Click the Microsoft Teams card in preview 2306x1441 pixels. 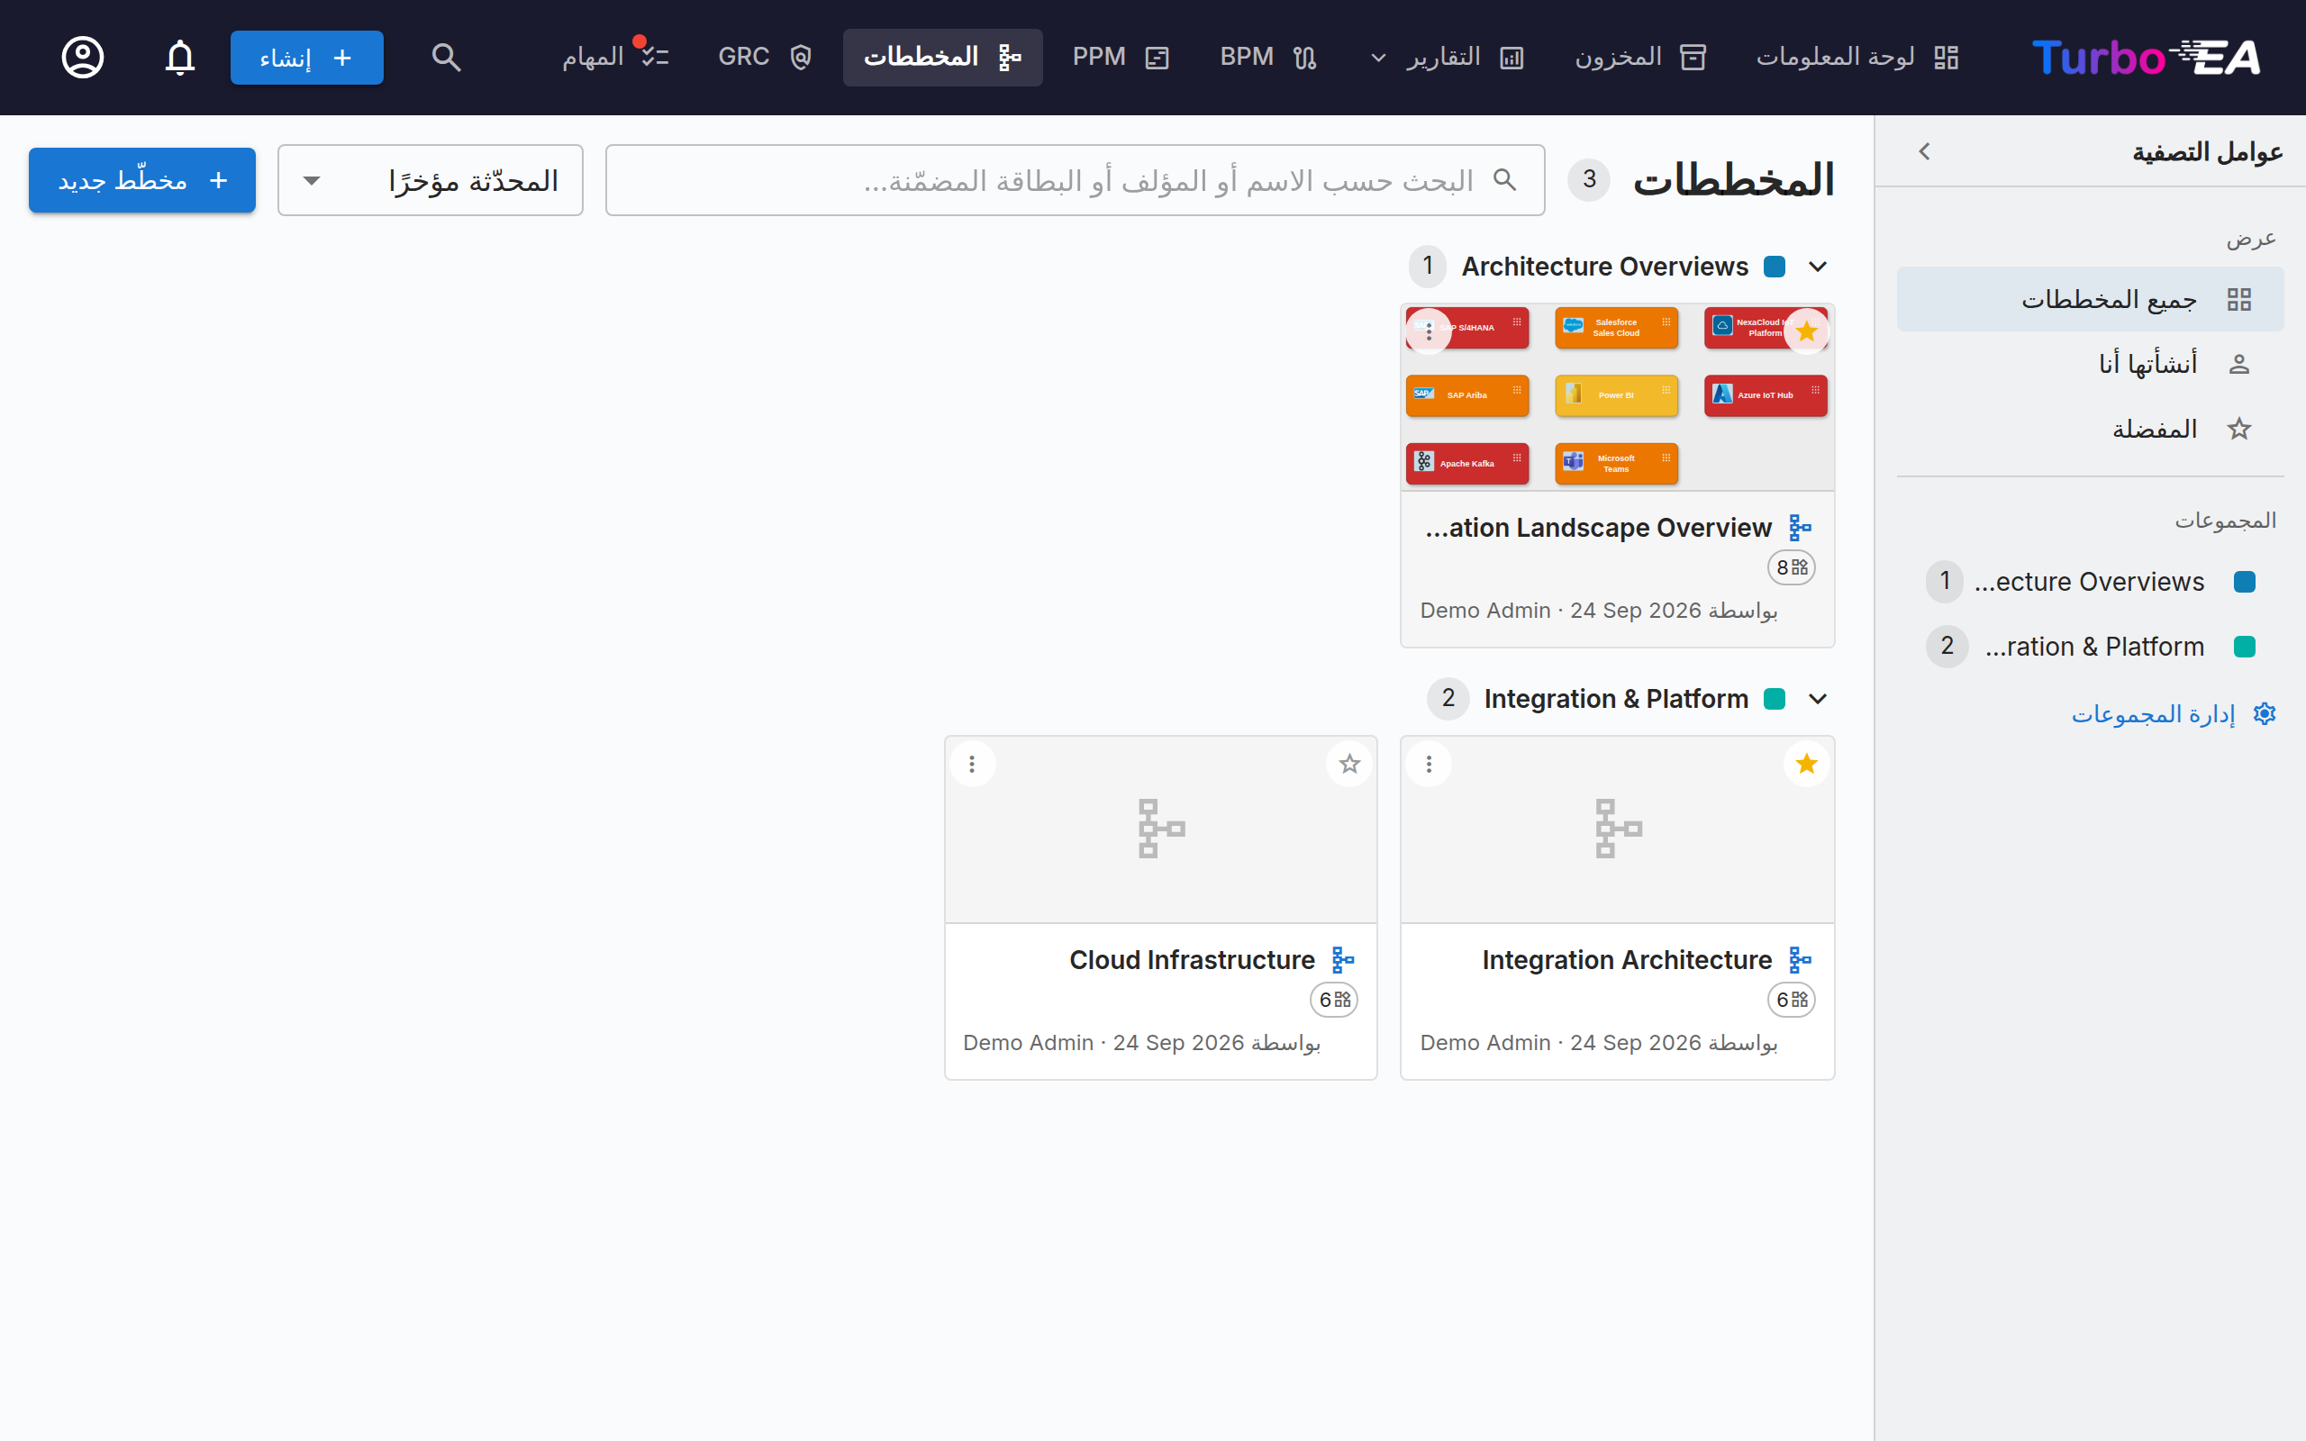1616,464
